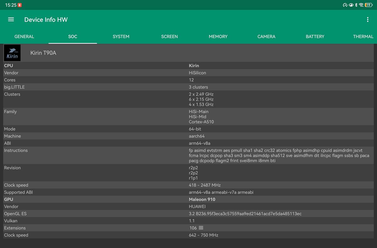Select the HiSilicon vendor value
Image resolution: width=377 pixels, height=248 pixels.
[197, 73]
